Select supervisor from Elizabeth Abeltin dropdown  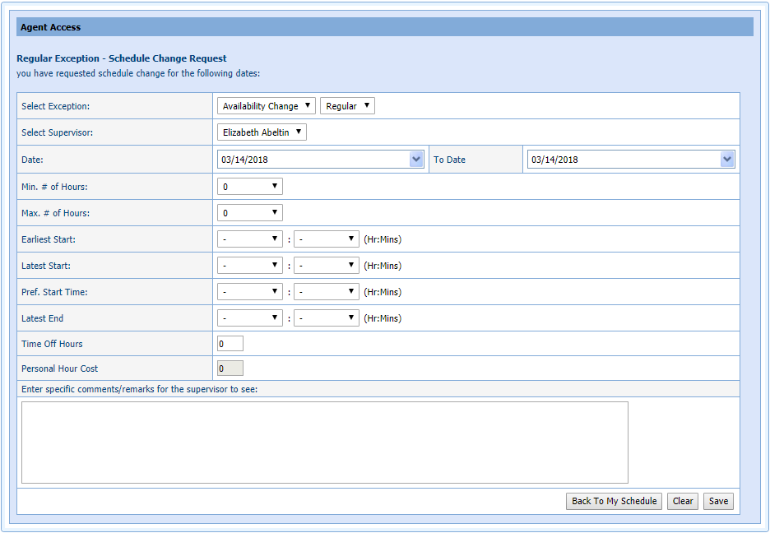coord(262,132)
